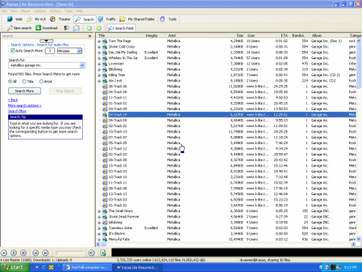Switch to the Search view
The width and height of the screenshot is (362, 272).
click(85, 19)
